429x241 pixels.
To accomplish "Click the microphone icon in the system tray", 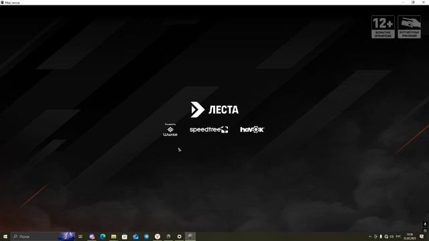I will 381,236.
